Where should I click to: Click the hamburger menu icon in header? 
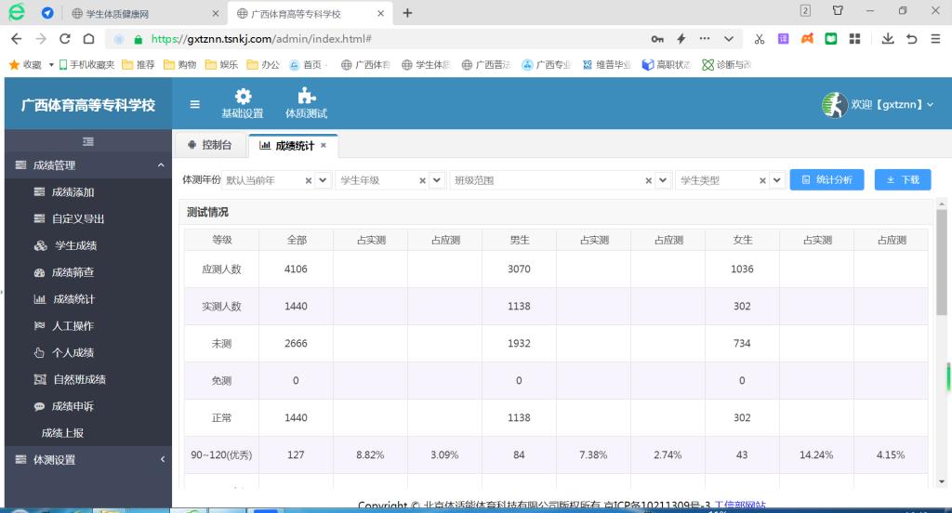click(x=194, y=104)
